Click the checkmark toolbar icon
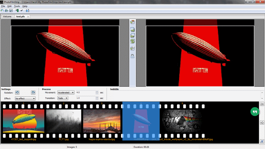Image resolution: width=265 pixels, height=149 pixels. (21, 11)
